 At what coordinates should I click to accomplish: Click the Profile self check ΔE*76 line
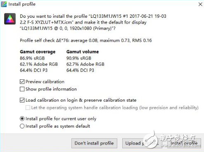(86, 40)
